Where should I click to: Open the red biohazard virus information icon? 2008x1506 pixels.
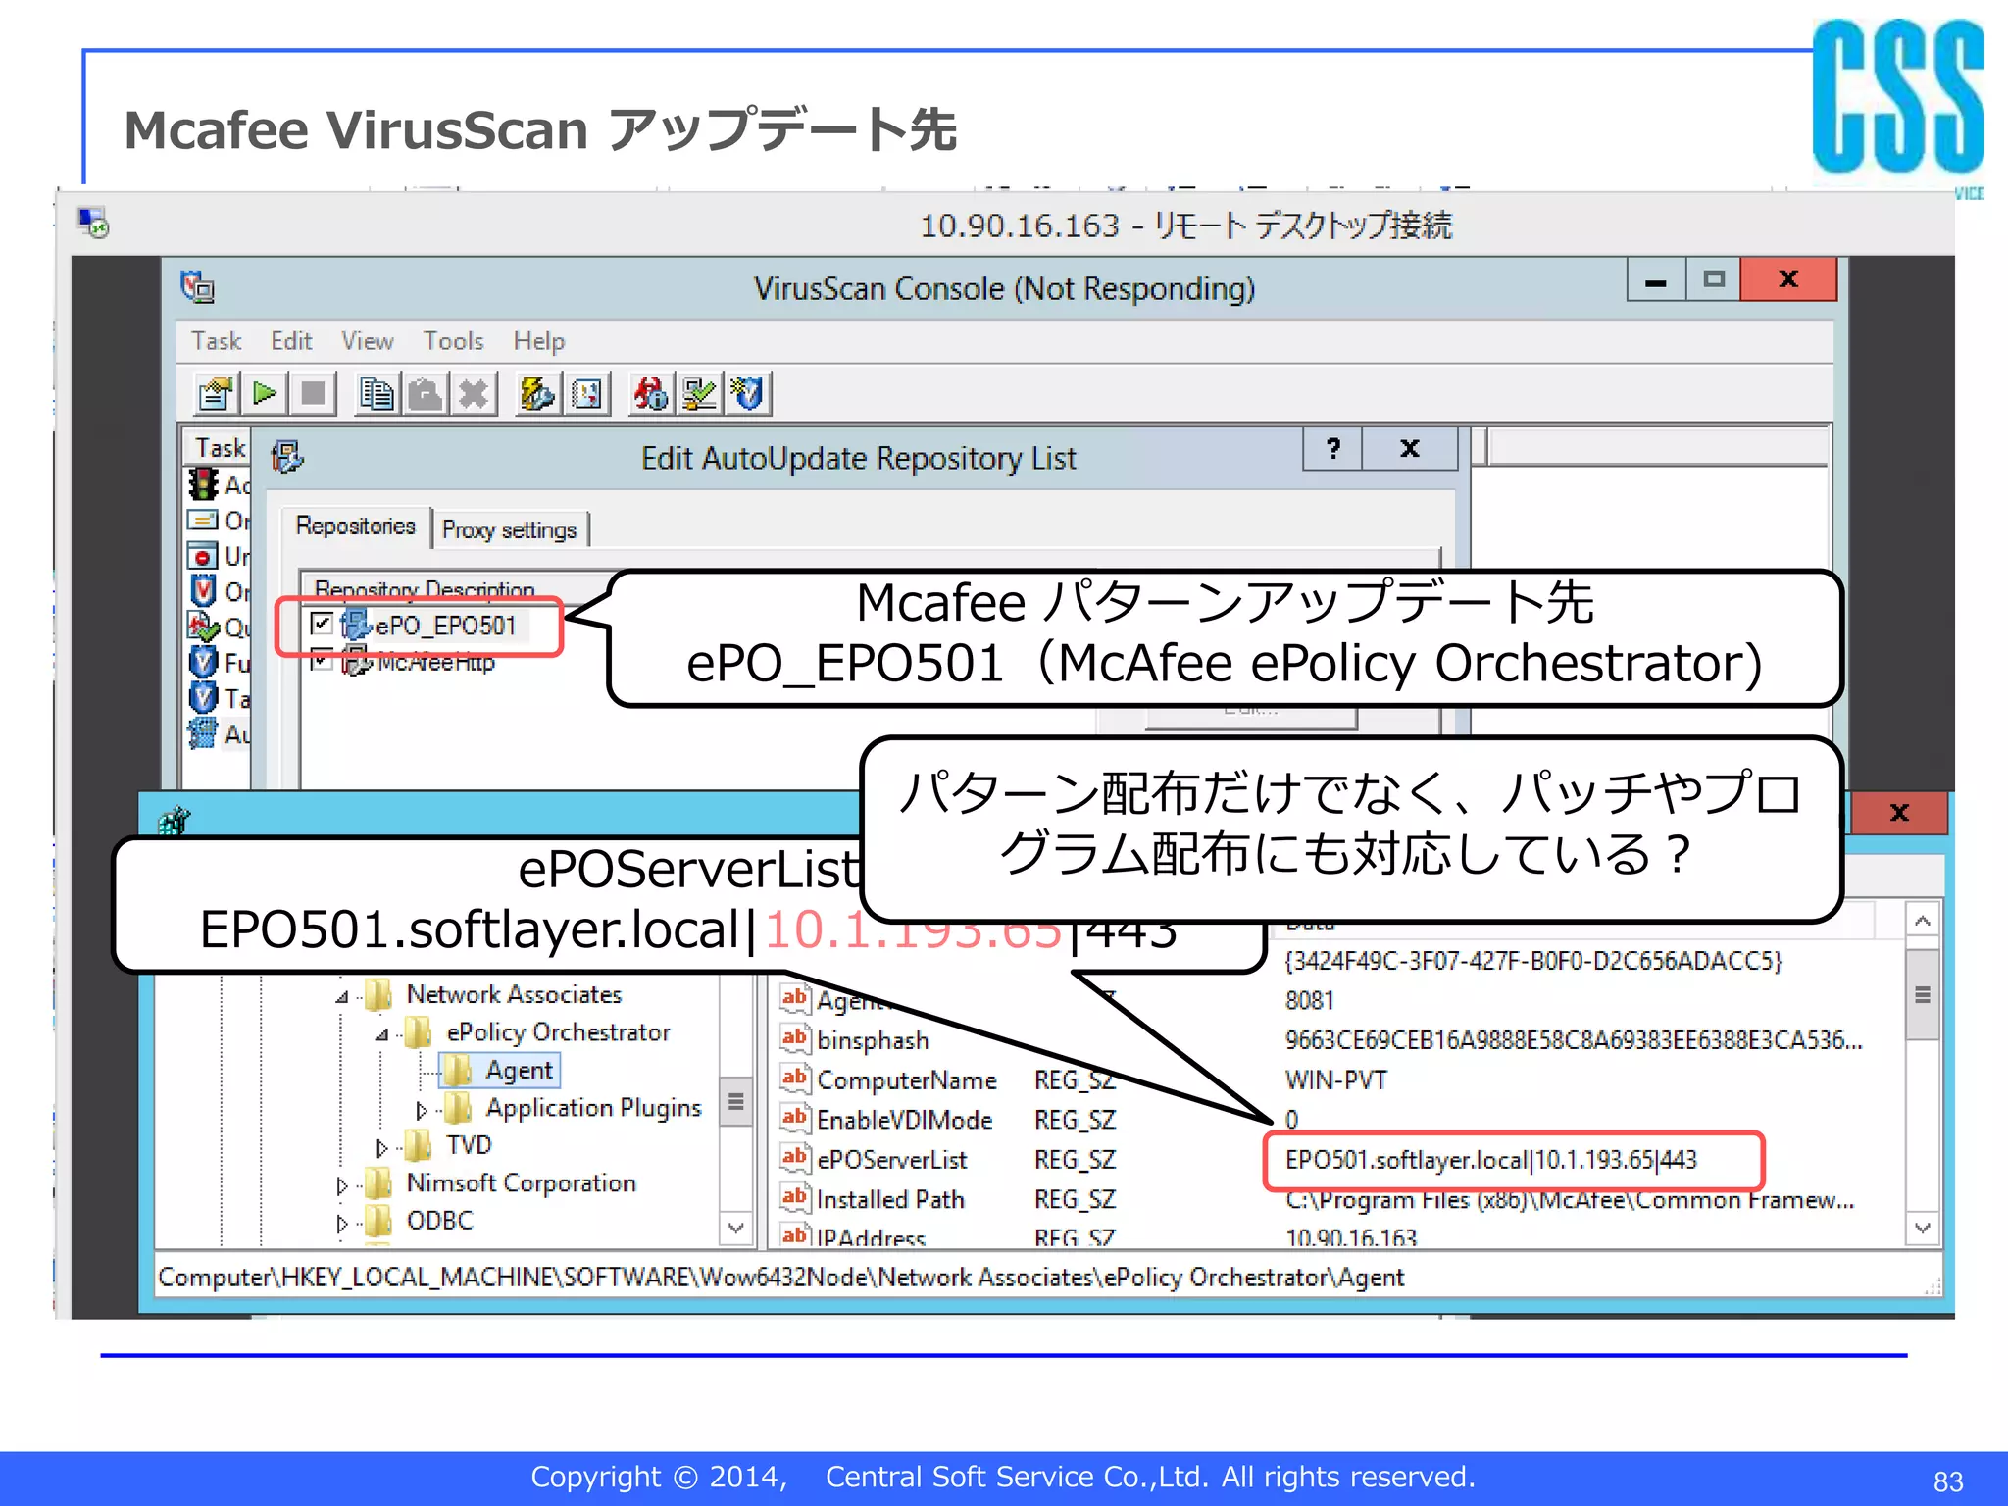click(650, 394)
